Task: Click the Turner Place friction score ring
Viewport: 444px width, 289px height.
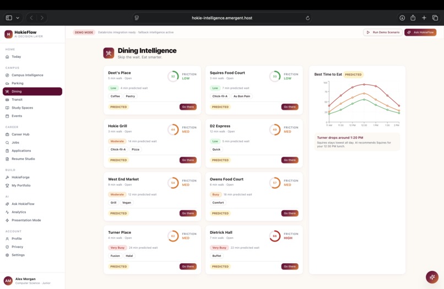Action: tap(173, 236)
